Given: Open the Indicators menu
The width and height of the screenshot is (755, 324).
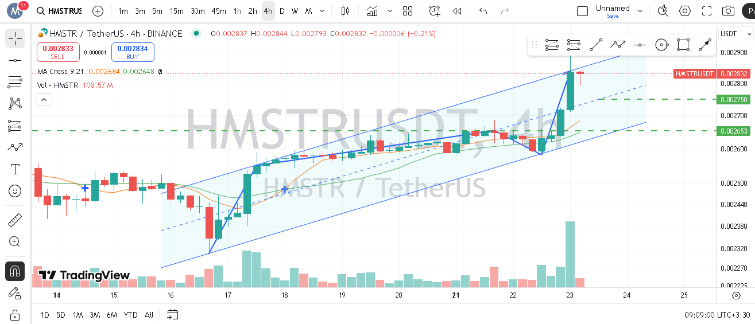Looking at the screenshot, I should tap(373, 11).
